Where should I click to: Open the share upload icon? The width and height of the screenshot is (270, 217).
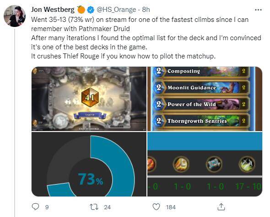[x=221, y=207]
